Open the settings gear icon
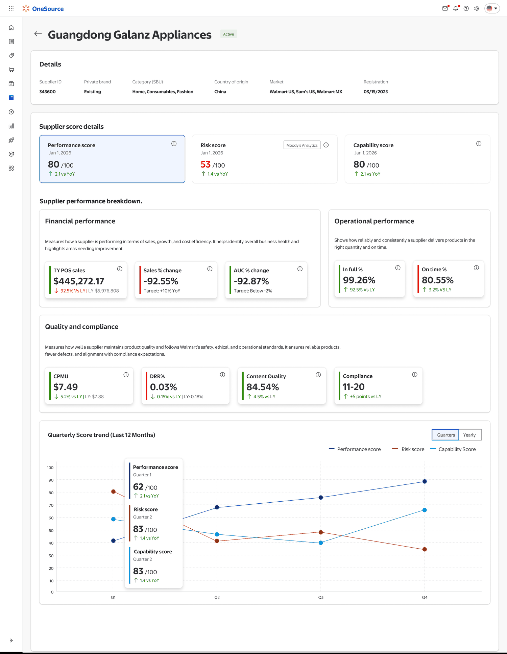The width and height of the screenshot is (507, 654). [x=477, y=8]
